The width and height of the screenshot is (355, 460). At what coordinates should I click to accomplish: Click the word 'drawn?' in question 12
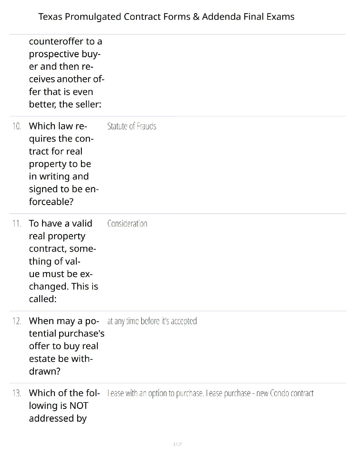[x=45, y=371]
